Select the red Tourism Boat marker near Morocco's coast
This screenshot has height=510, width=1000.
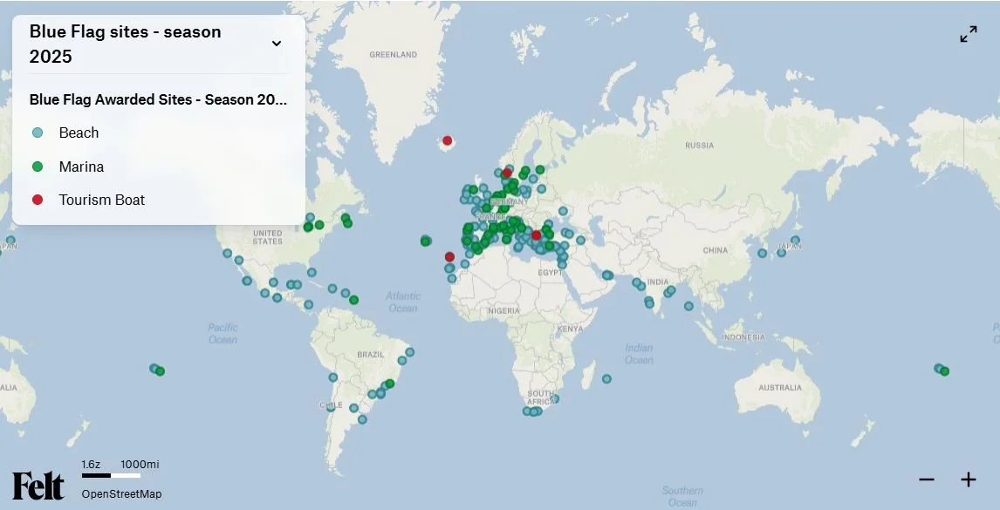449,257
